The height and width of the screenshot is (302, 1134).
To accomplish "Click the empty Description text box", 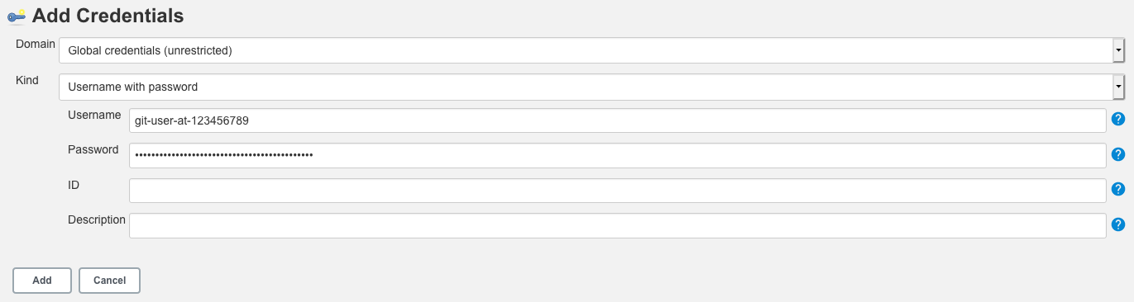I will 618,225.
